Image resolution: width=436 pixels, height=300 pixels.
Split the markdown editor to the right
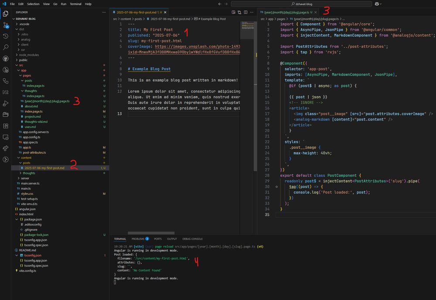click(245, 12)
